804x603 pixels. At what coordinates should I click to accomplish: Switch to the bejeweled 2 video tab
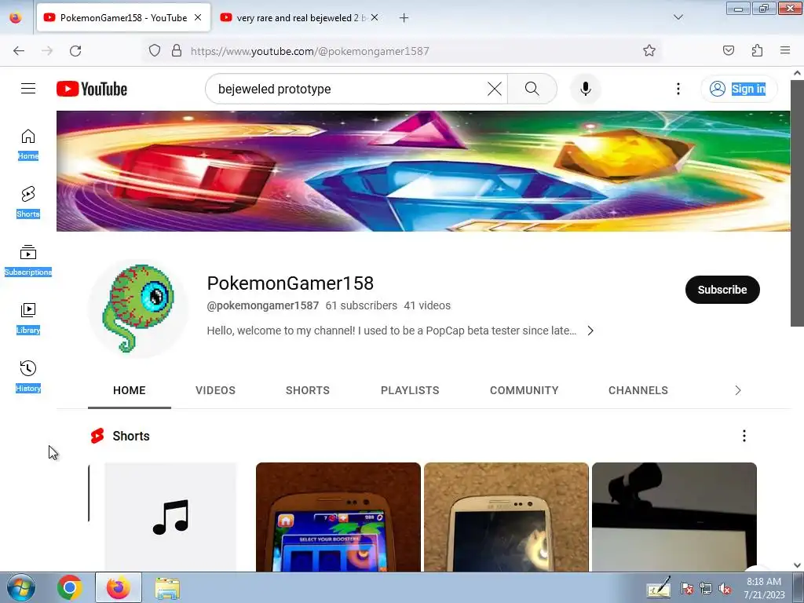click(x=301, y=18)
